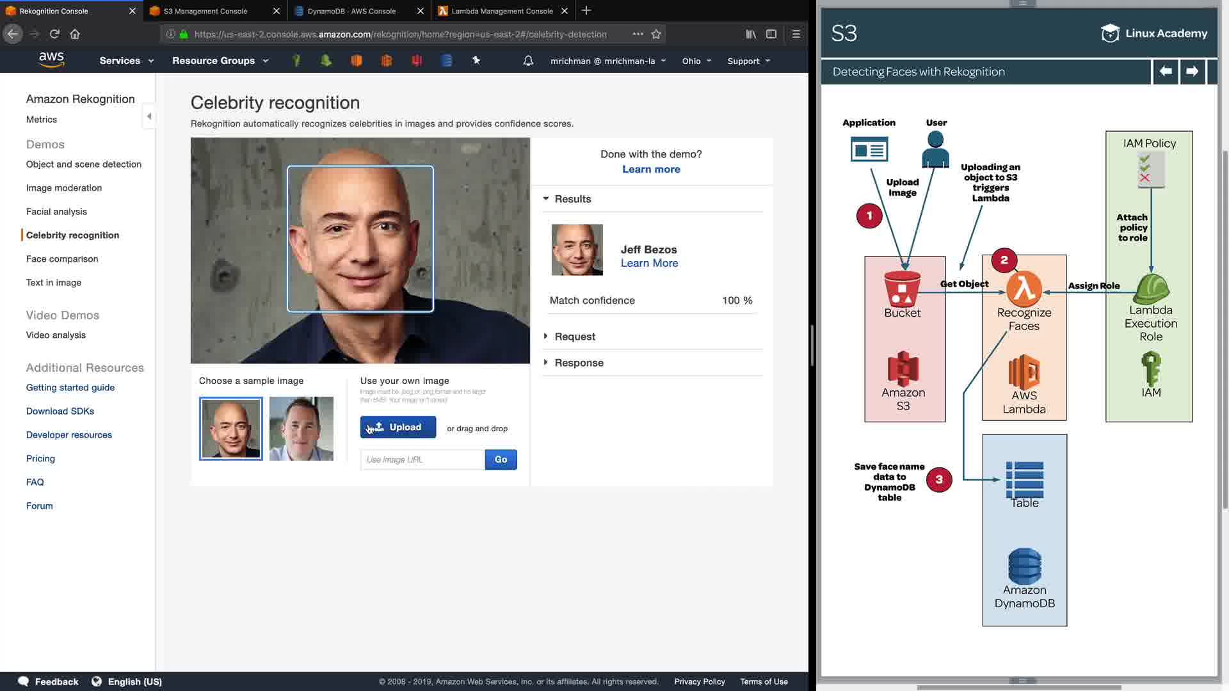The image size is (1229, 691).
Task: Bookmark page with the star icon
Action: point(656,34)
